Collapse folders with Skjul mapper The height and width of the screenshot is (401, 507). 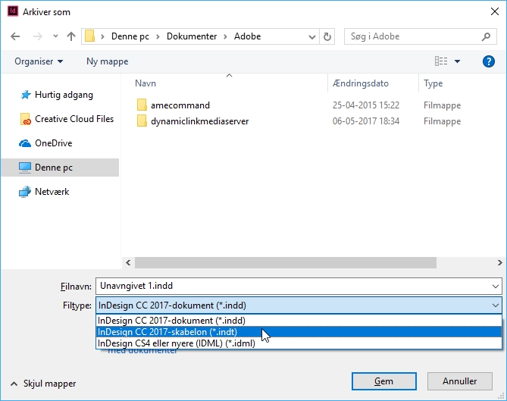[43, 384]
